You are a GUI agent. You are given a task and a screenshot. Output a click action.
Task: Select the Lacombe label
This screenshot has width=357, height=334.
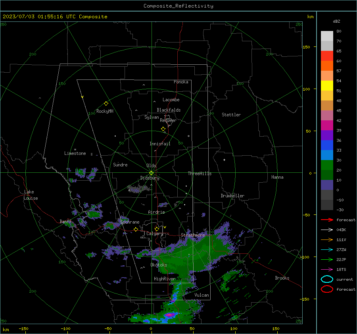171,100
